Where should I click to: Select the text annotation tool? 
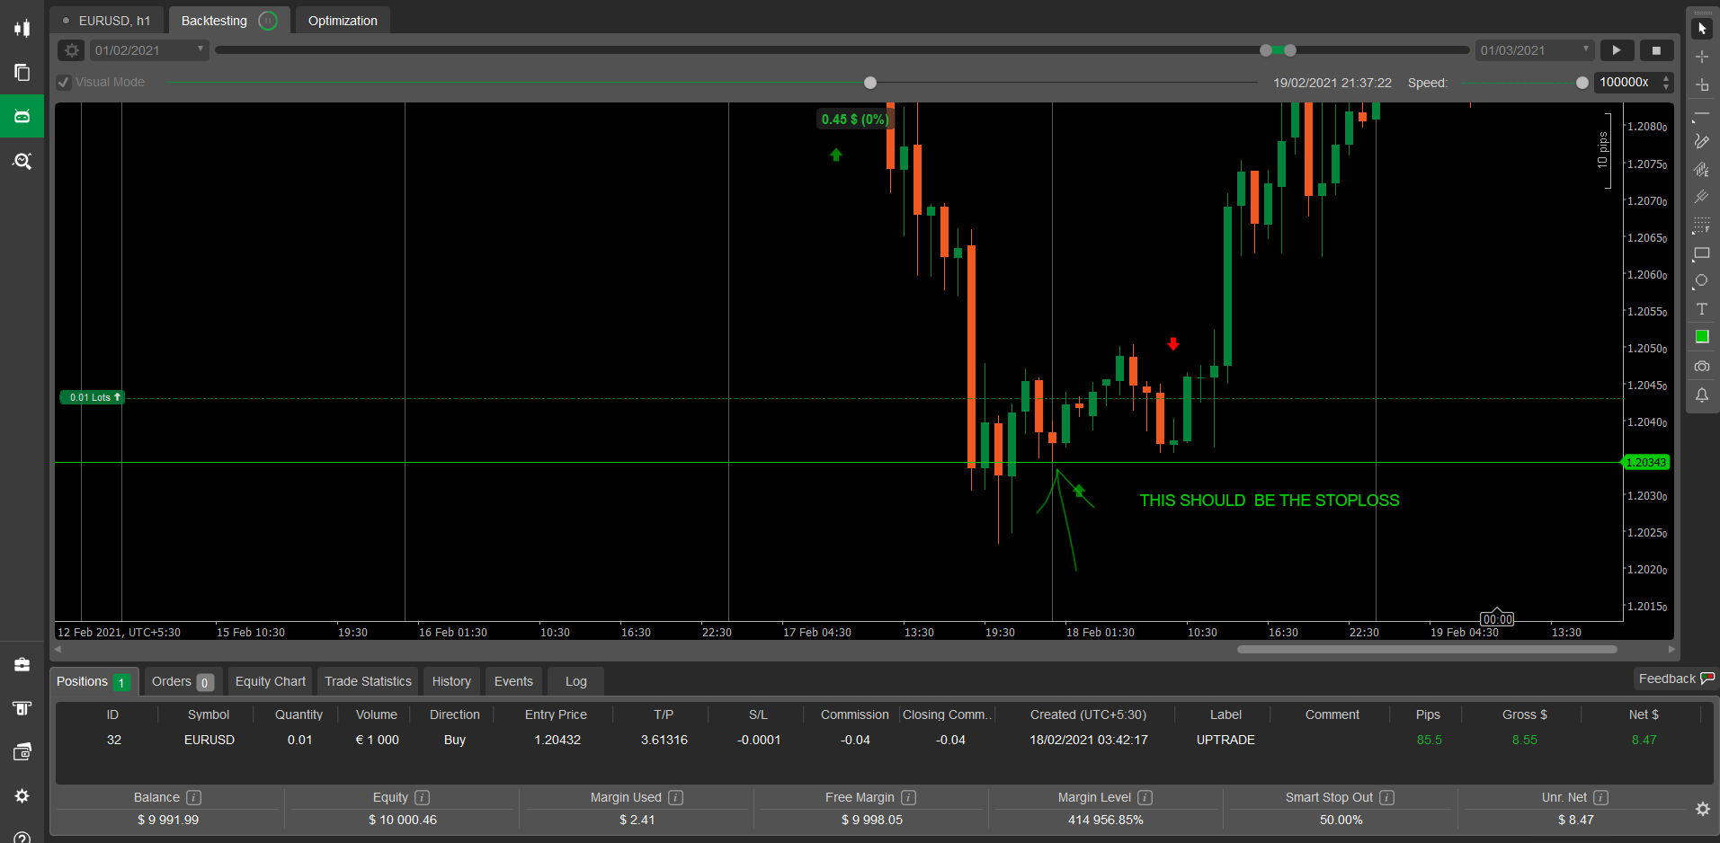pyautogui.click(x=1701, y=309)
